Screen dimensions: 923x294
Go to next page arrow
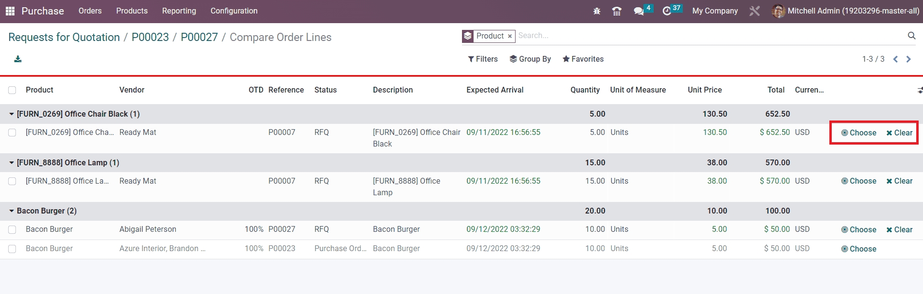tap(909, 59)
